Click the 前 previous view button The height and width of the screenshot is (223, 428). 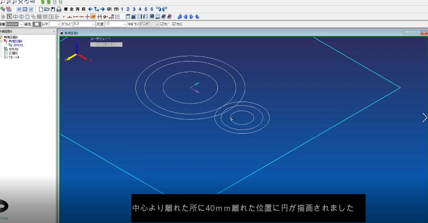[x=84, y=9]
